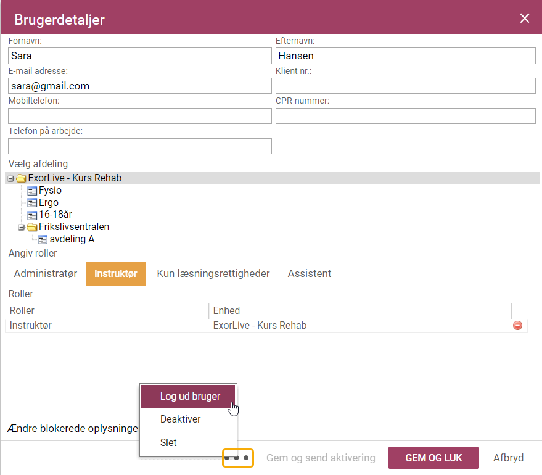Close the Brugerdetaljer dialog

(x=524, y=19)
